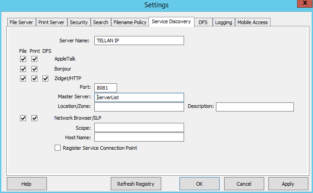Image resolution: width=313 pixels, height=193 pixels.
Task: Close the Settings dialog window
Action: [x=301, y=4]
